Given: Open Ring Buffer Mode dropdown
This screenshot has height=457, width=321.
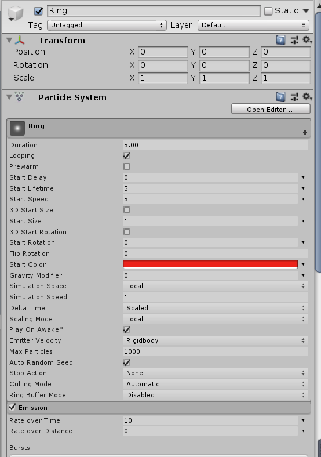Looking at the screenshot, I should point(216,395).
